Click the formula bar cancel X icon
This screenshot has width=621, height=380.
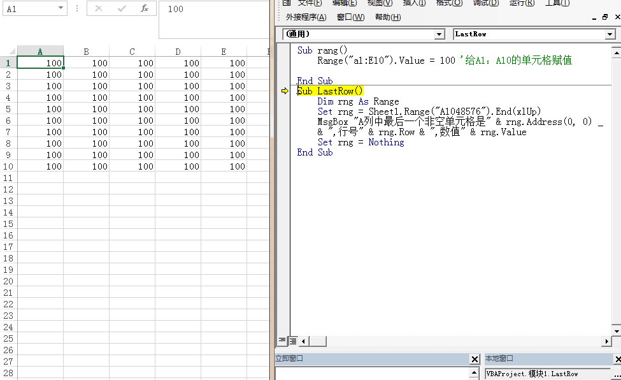(x=99, y=9)
